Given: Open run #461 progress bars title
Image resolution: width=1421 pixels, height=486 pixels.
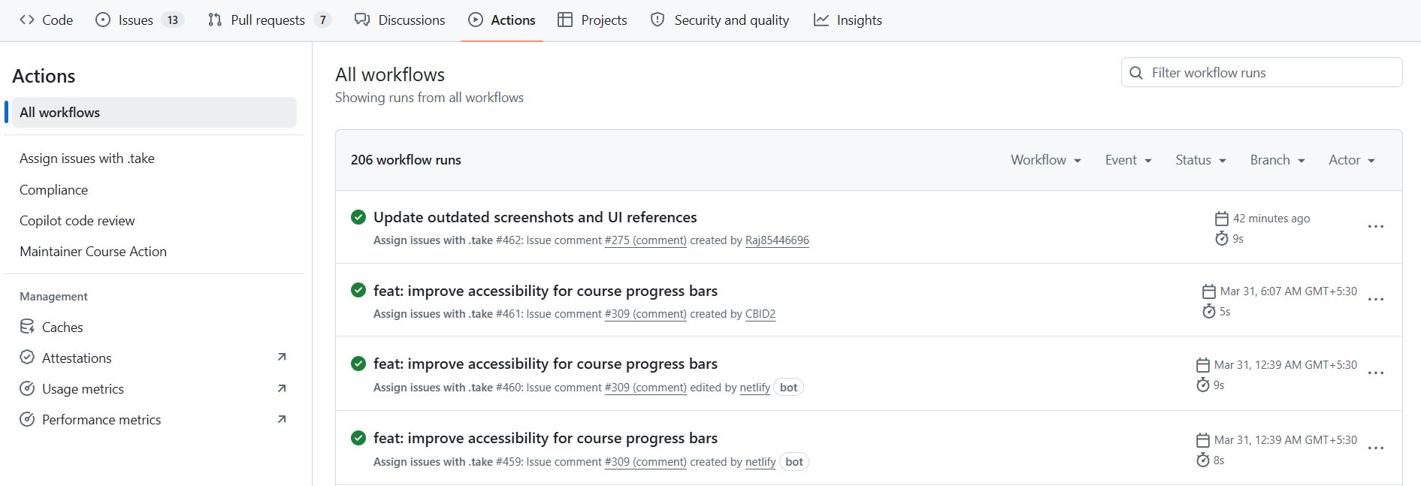Looking at the screenshot, I should pyautogui.click(x=546, y=291).
